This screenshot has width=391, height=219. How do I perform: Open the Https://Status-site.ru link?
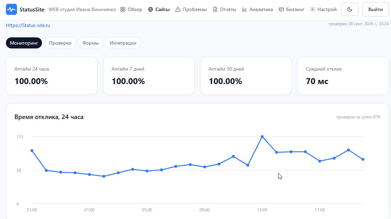[x=28, y=25]
